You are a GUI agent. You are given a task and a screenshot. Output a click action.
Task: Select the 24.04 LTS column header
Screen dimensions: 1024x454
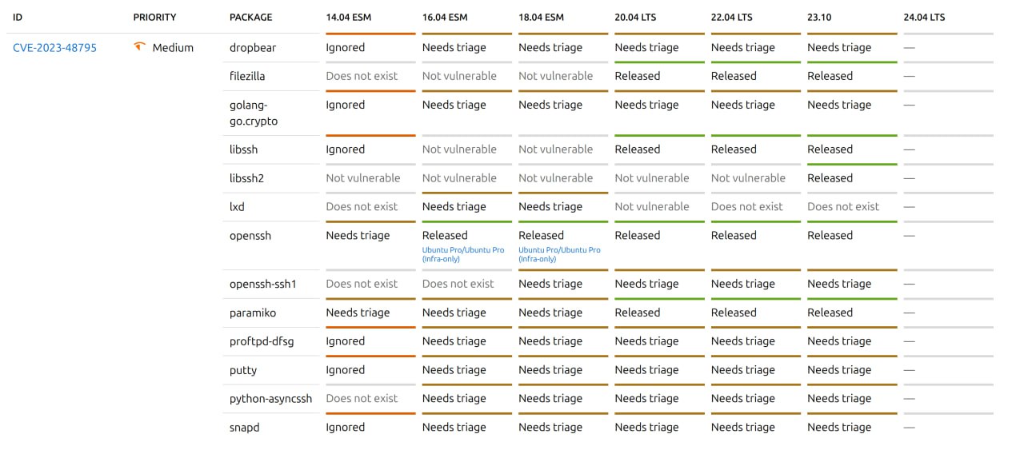(924, 17)
